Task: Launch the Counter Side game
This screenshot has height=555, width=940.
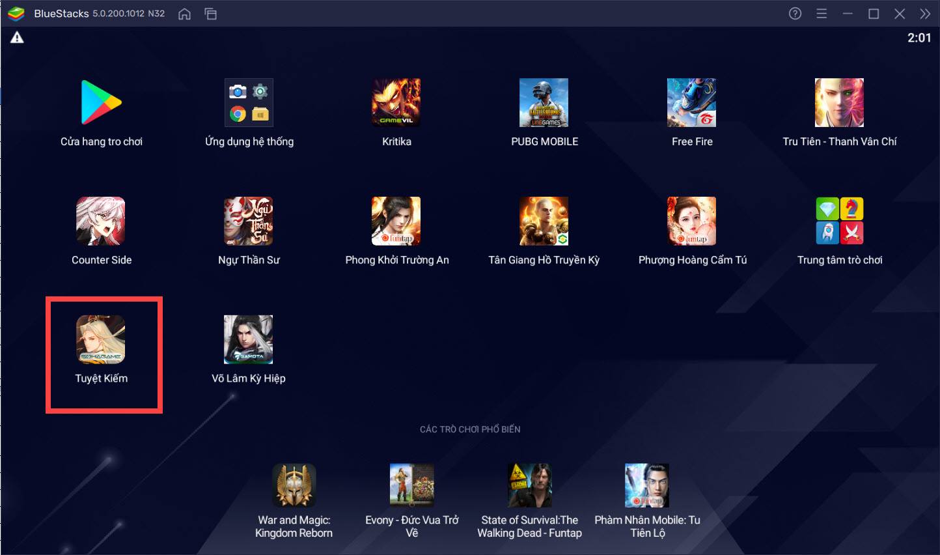Action: pyautogui.click(x=101, y=221)
